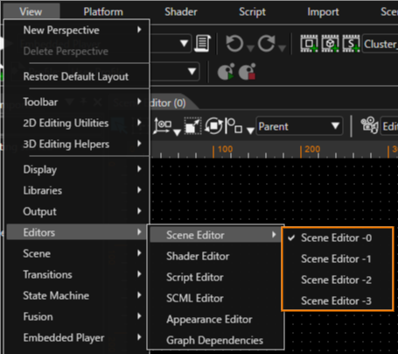Open the Import menu
This screenshot has height=354, width=398.
(x=323, y=11)
